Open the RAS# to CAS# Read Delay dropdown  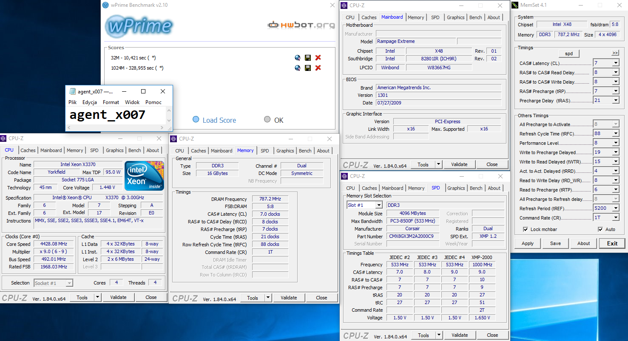615,73
